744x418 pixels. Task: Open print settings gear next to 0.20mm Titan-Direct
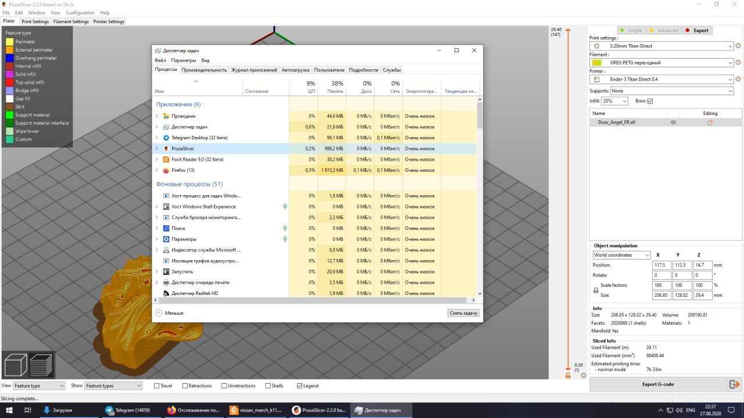coord(738,46)
